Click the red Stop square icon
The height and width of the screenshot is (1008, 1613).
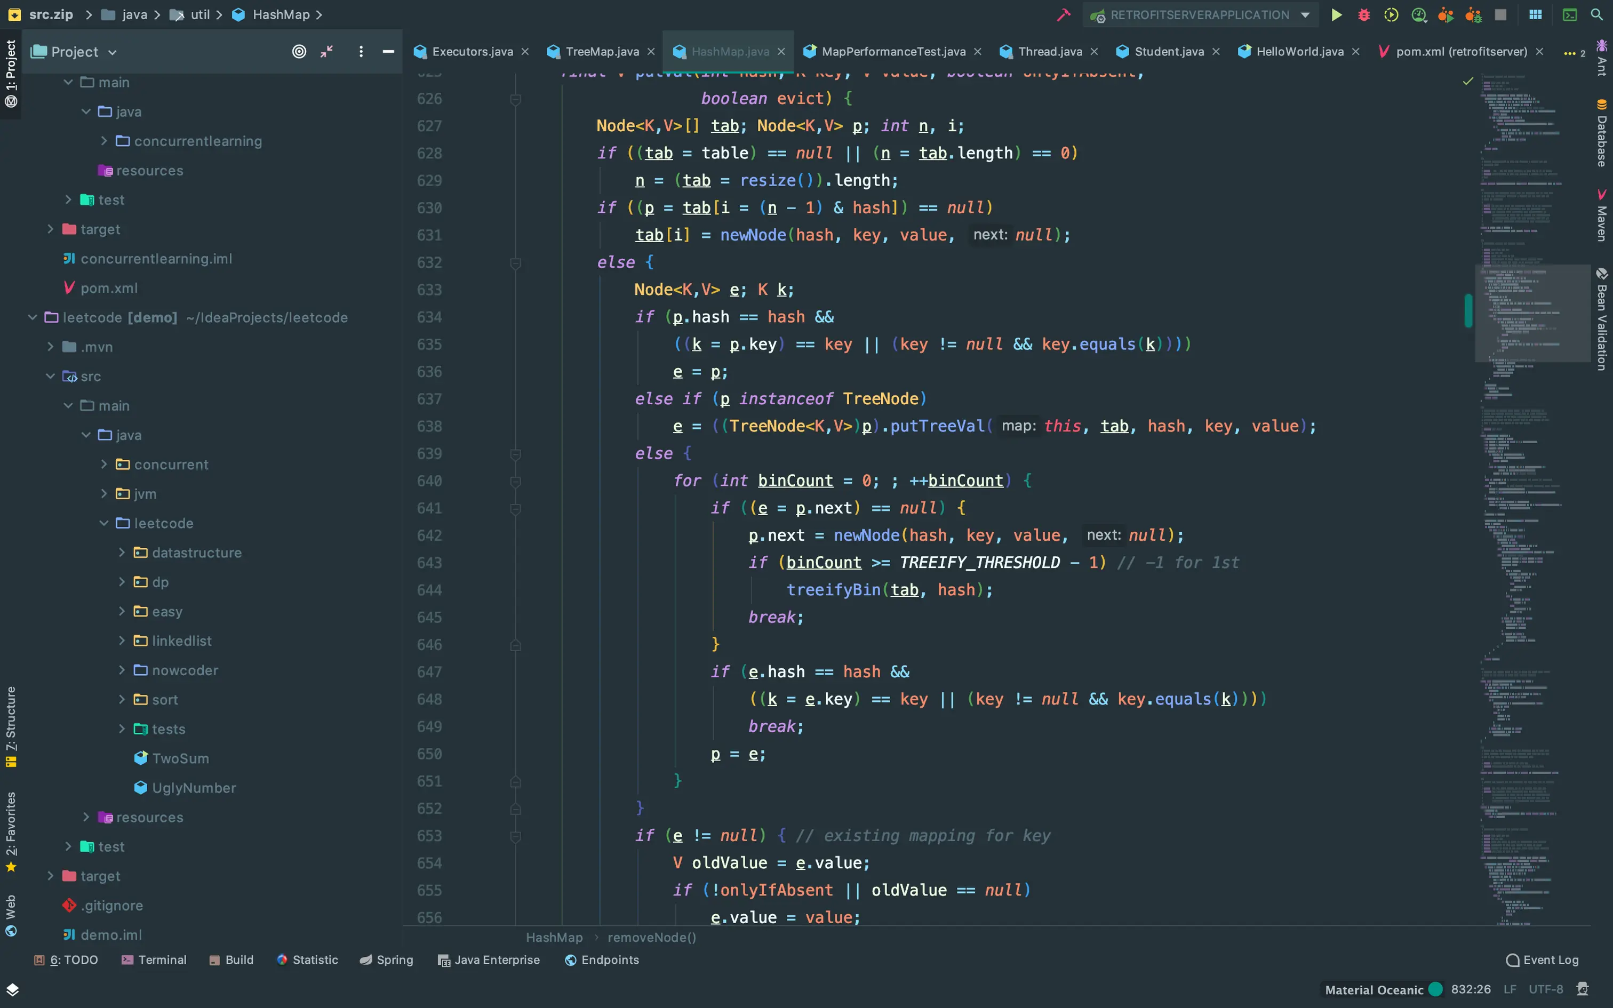[1500, 15]
